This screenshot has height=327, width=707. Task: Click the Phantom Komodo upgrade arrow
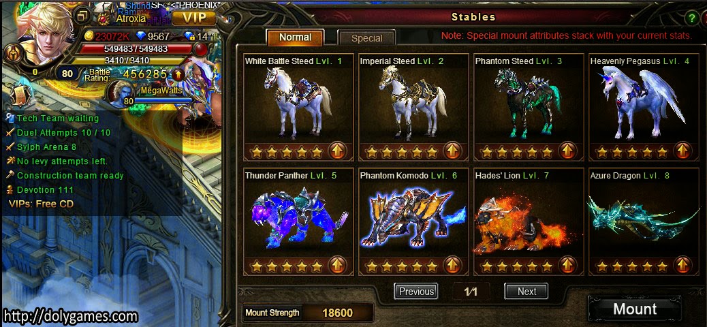tap(452, 265)
